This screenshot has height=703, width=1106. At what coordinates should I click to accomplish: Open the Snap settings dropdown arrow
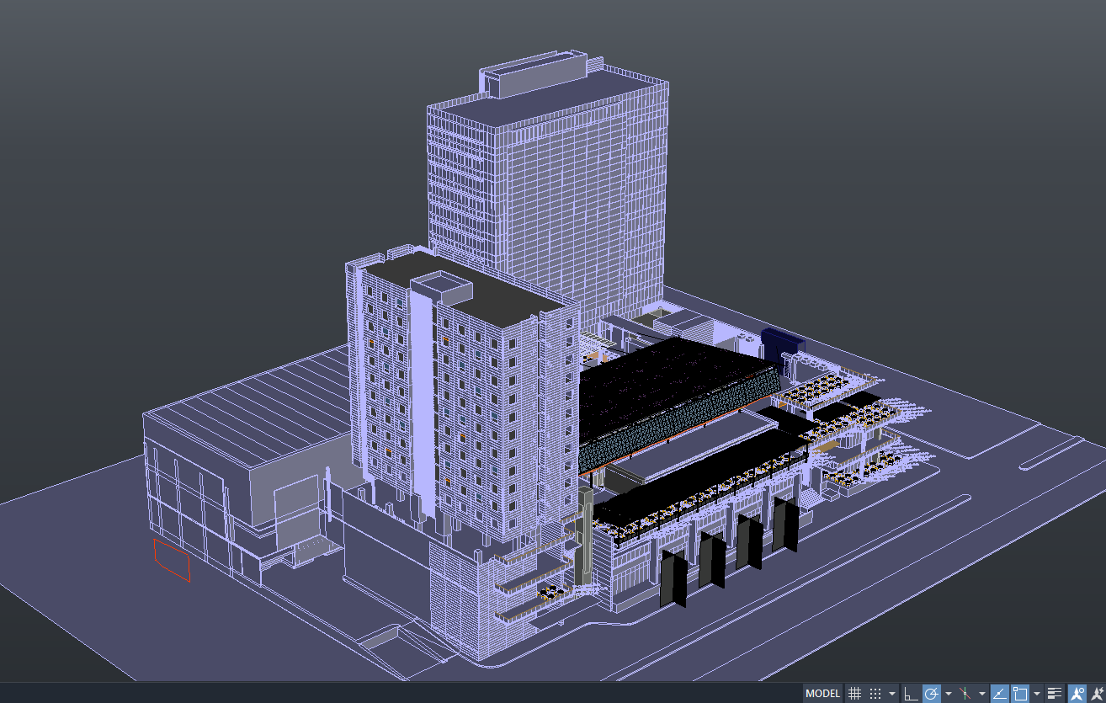coord(892,693)
